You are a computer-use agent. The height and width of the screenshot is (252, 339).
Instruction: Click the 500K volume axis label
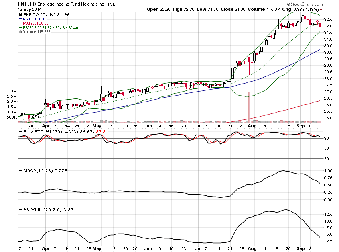12,117
